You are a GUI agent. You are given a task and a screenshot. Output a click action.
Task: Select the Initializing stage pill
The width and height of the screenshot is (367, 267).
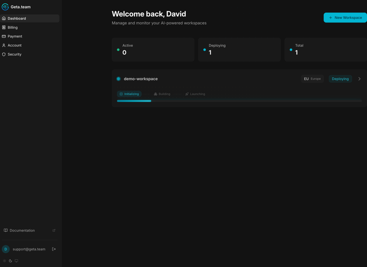129,94
